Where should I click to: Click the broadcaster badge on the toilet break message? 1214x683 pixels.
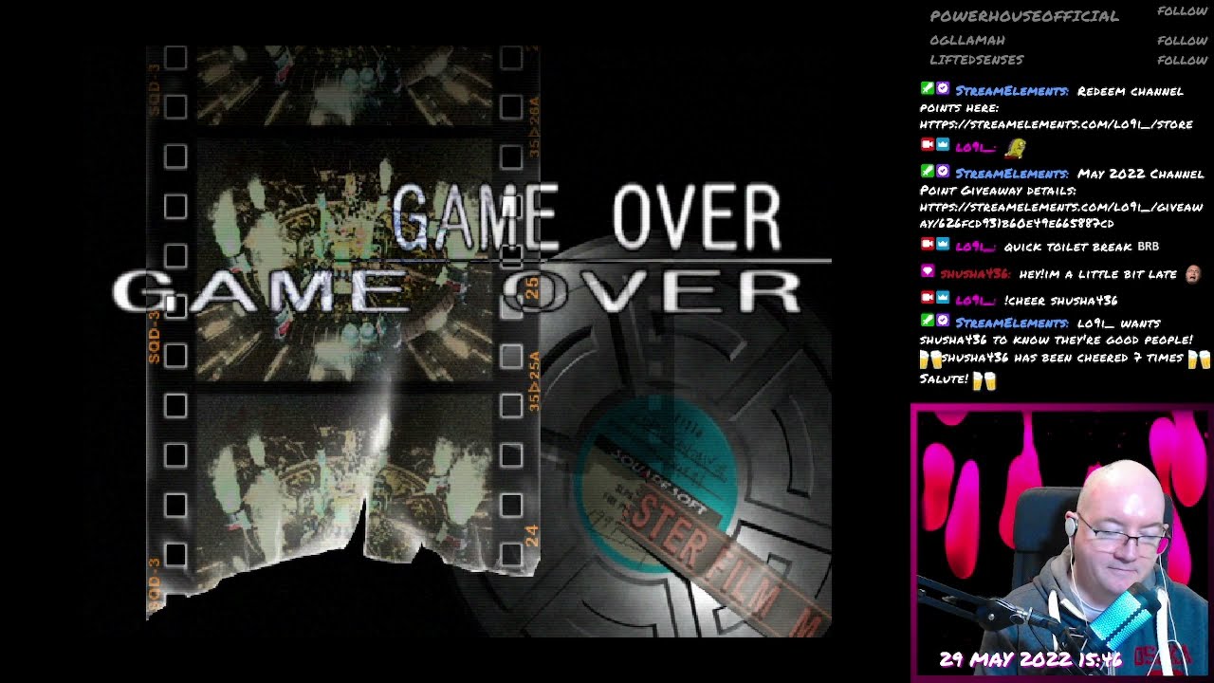pos(927,245)
